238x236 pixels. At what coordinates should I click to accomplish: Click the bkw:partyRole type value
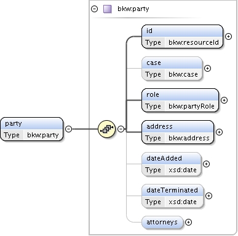point(191,106)
